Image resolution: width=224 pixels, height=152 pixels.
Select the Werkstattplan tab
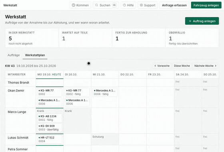click(35, 55)
